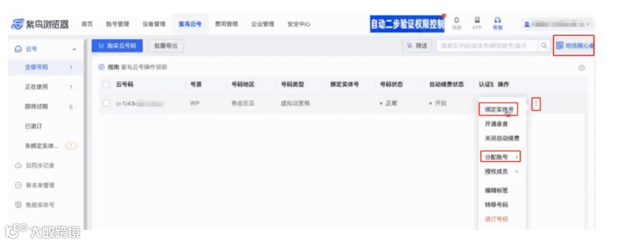Click the WP source cell

(x=195, y=104)
